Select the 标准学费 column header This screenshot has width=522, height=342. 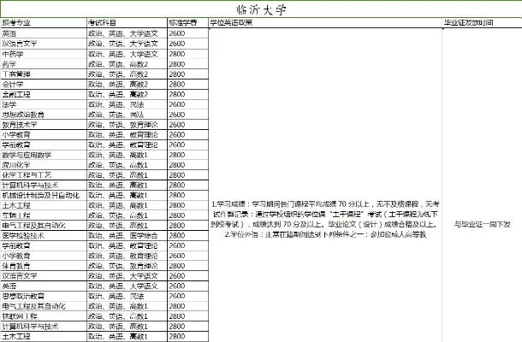tap(187, 23)
